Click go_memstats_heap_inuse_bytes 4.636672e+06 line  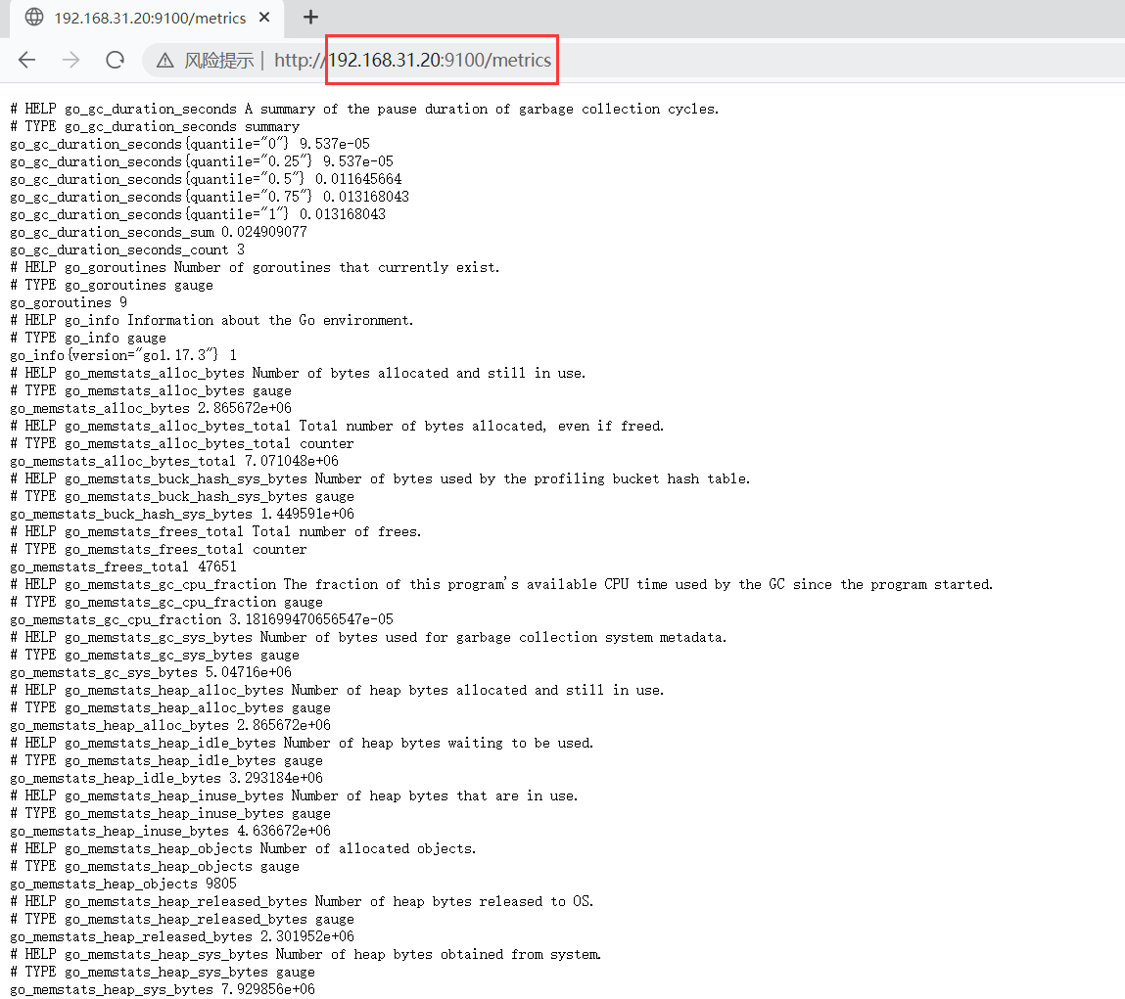pos(170,831)
